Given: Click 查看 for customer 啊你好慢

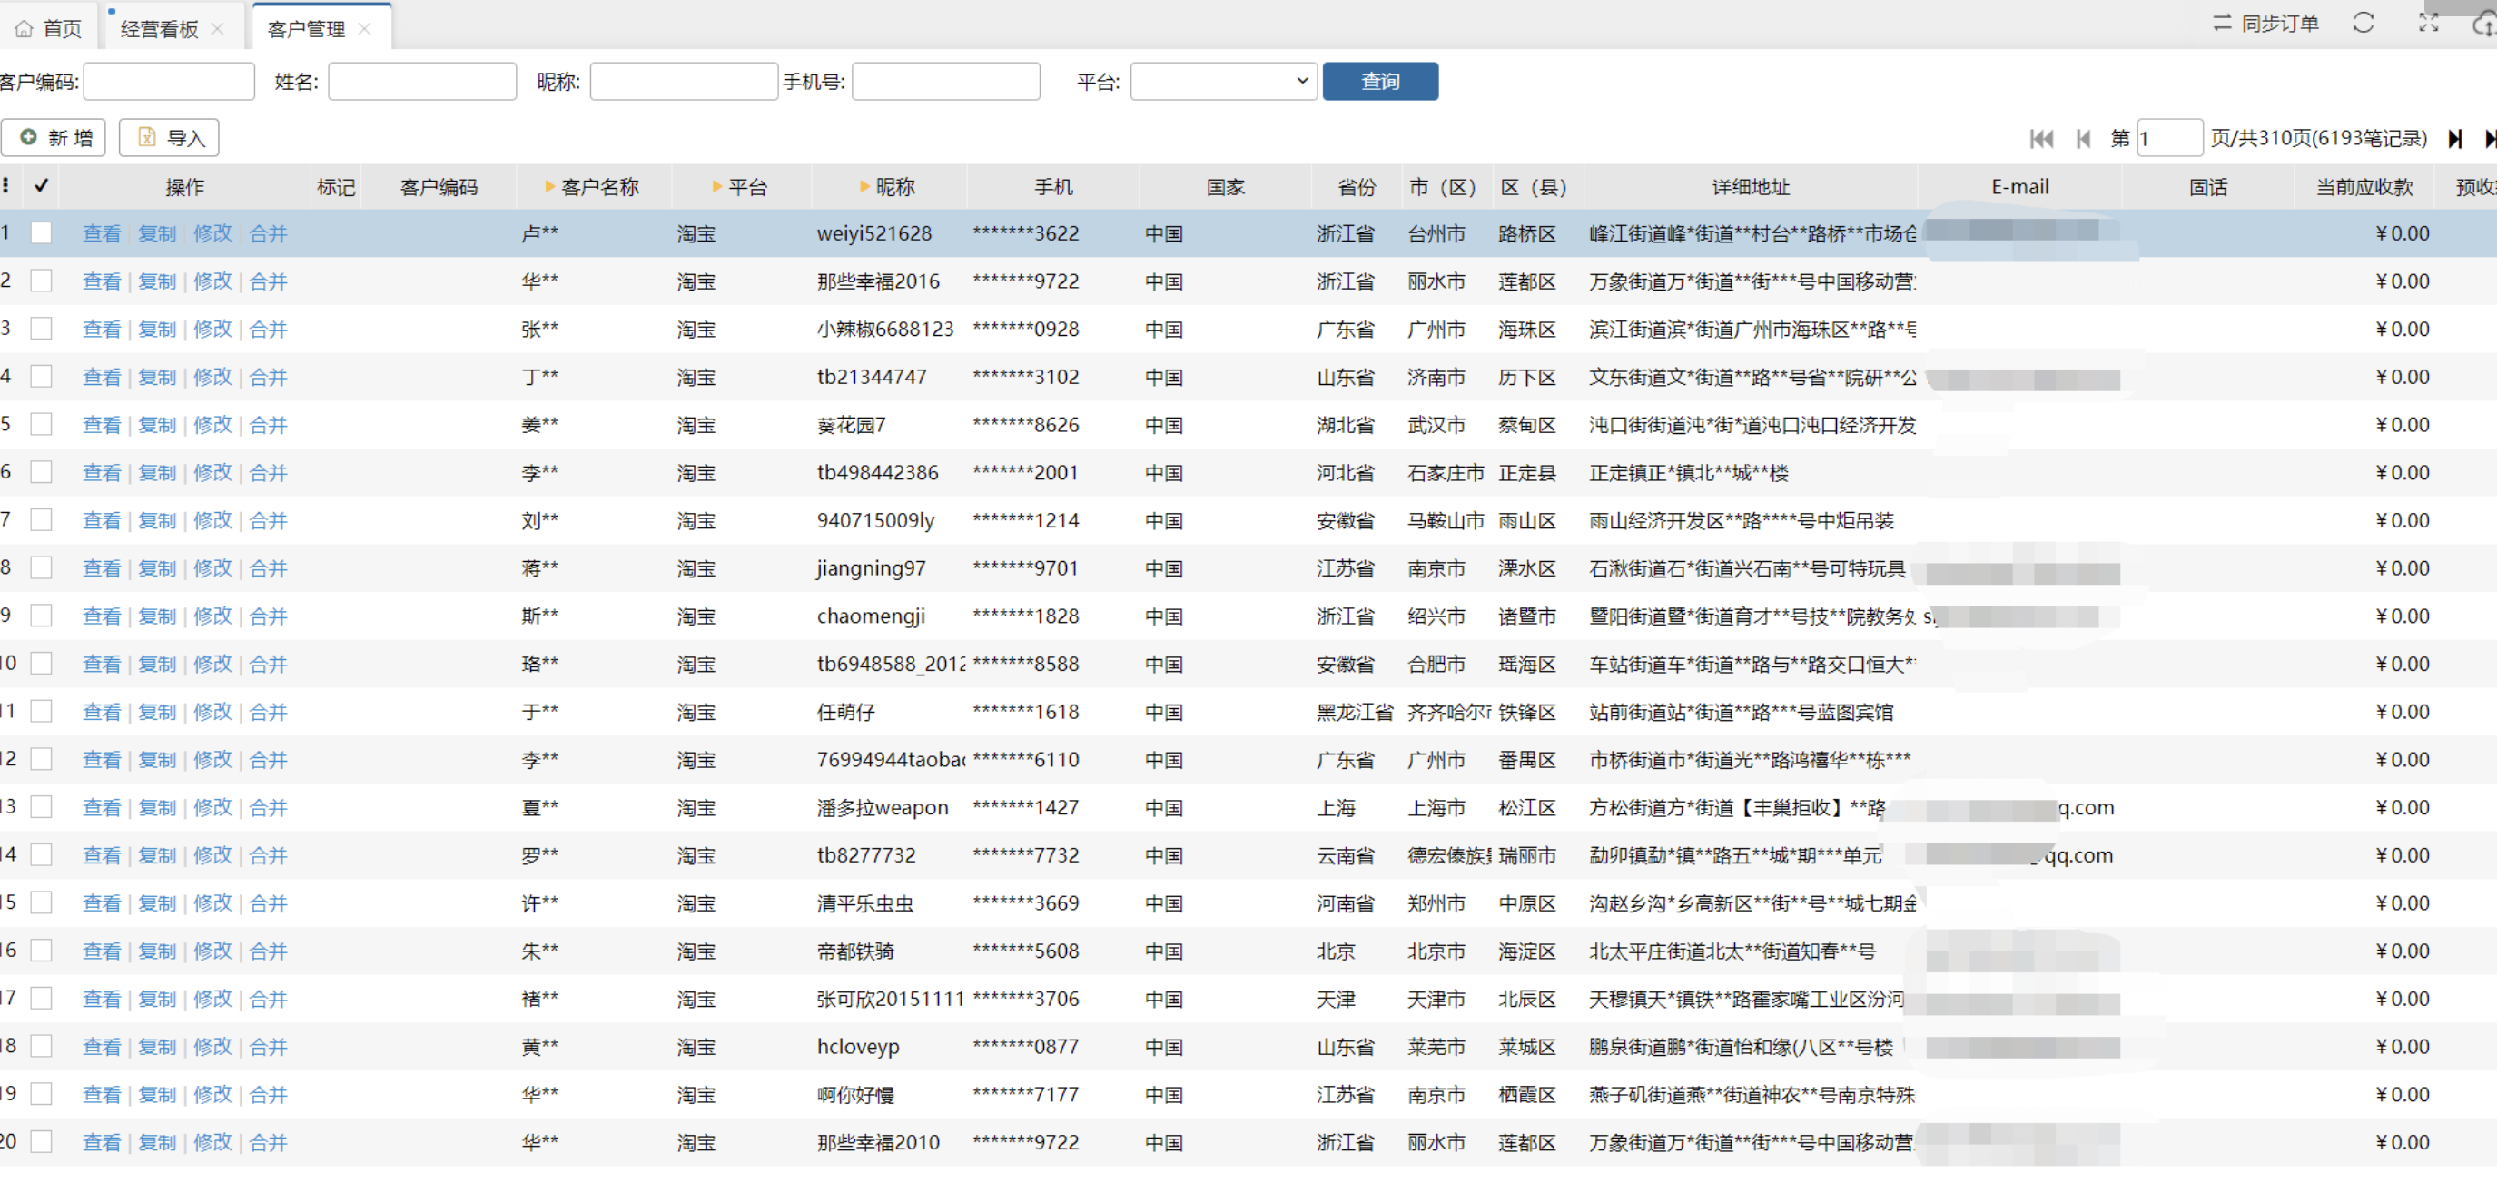Looking at the screenshot, I should 102,1094.
